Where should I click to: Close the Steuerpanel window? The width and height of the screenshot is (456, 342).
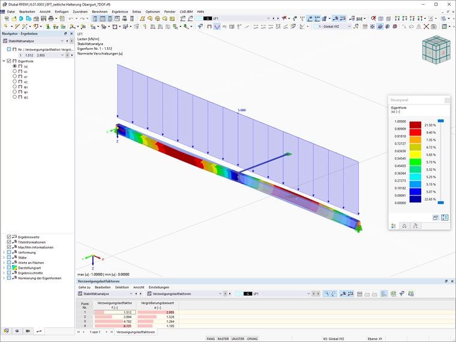(x=447, y=100)
